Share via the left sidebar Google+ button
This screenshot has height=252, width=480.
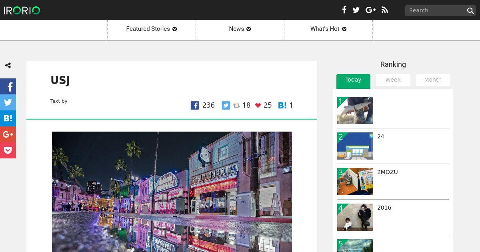pos(8,134)
